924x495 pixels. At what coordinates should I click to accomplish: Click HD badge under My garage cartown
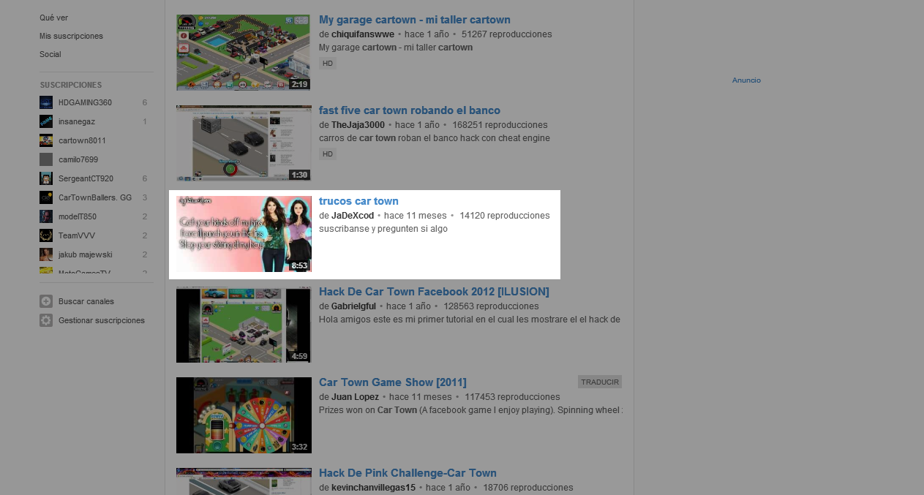[x=328, y=64]
